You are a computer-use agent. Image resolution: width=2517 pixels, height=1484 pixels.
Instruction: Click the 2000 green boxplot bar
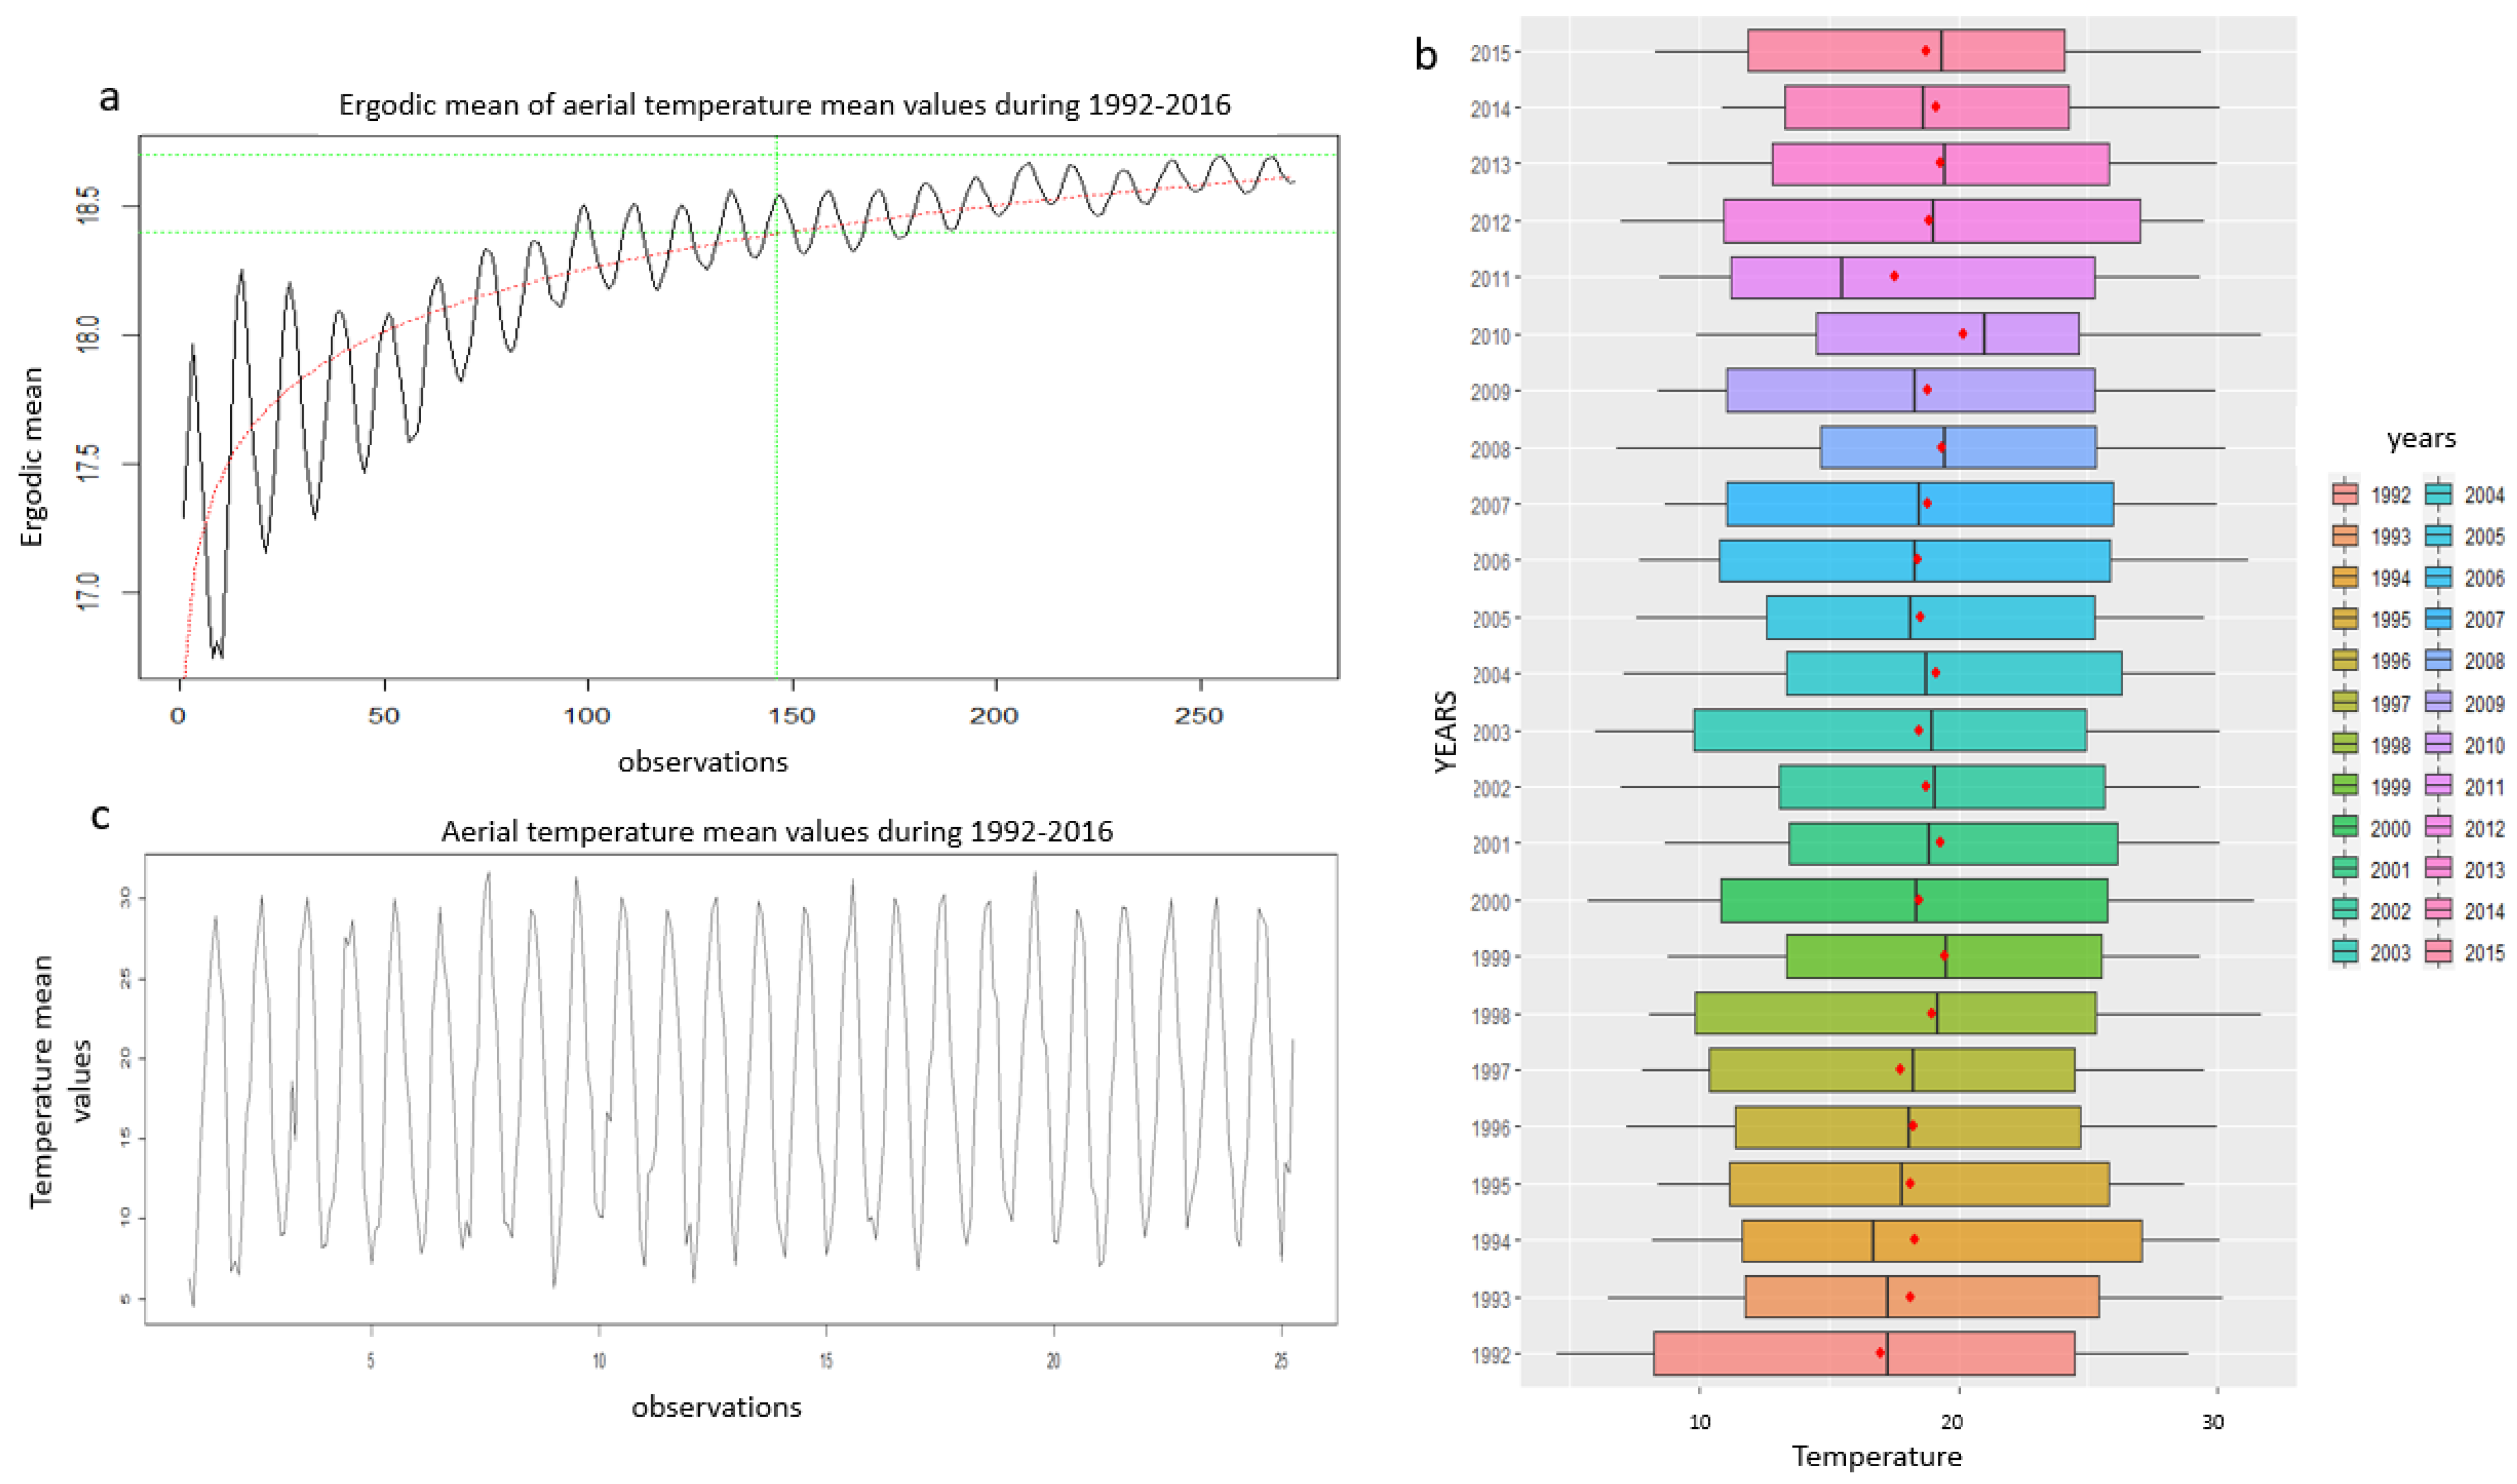point(1914,901)
